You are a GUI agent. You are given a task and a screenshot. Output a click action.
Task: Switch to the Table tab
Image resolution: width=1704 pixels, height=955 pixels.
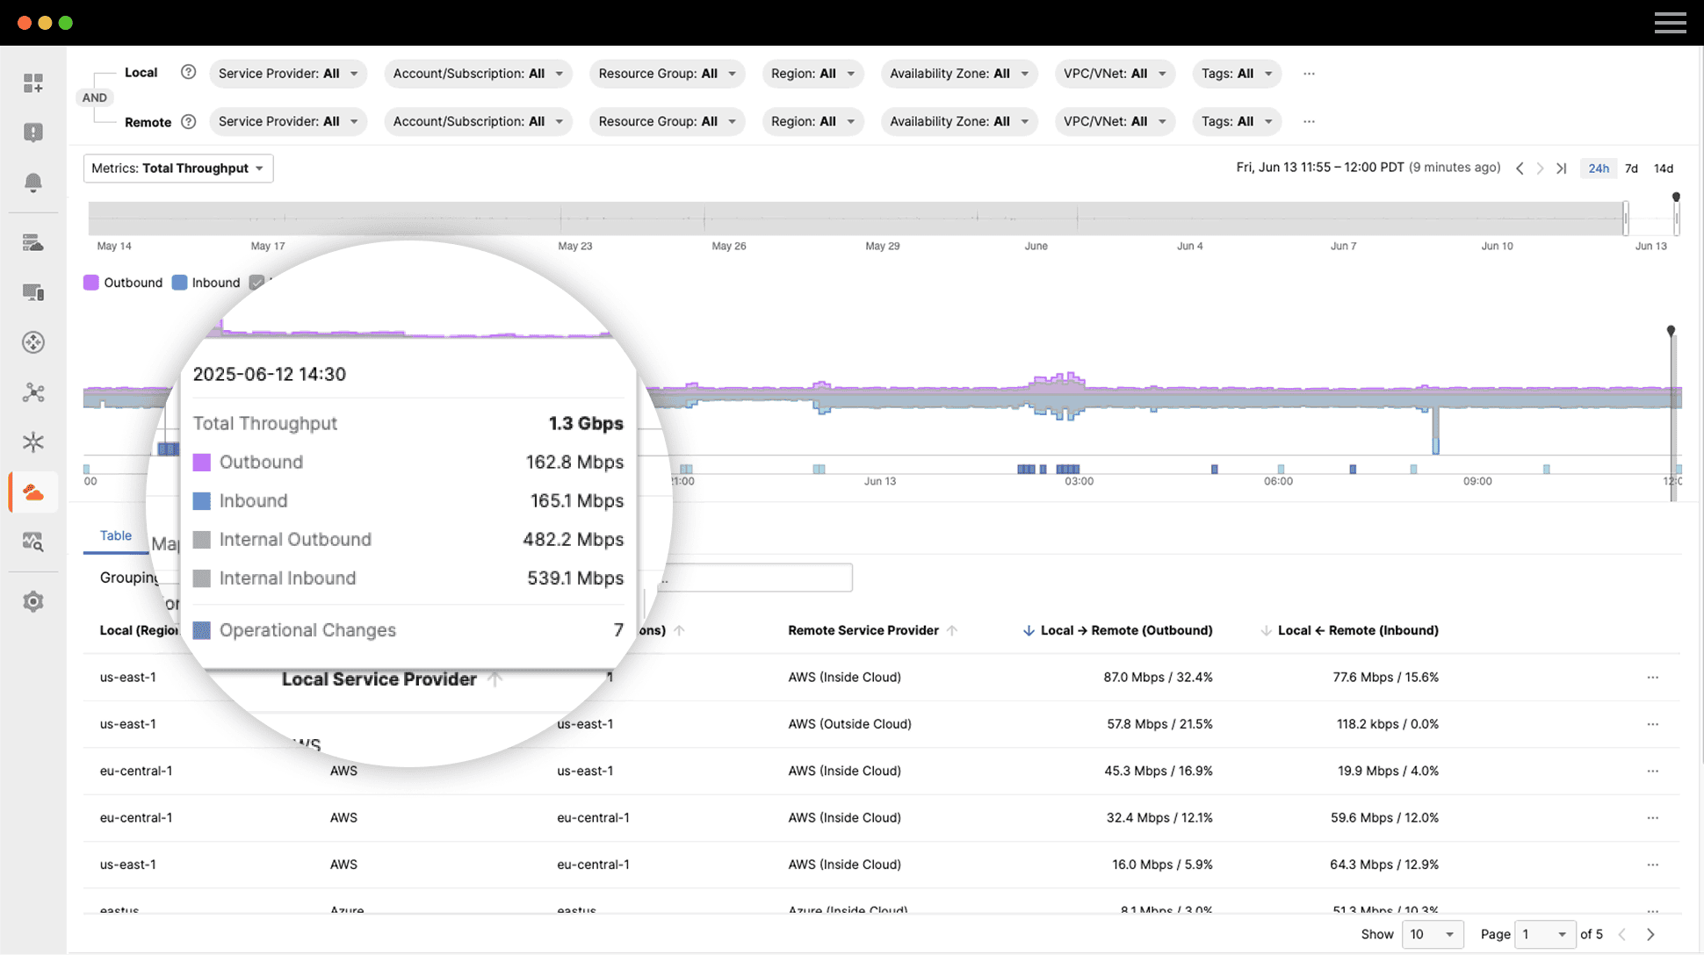tap(116, 535)
